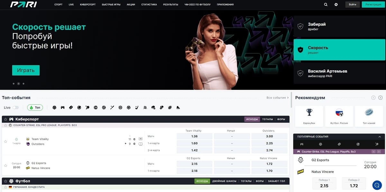This screenshot has height=192, width=386.
Task: Open the search magnifier icon in header
Action: (326, 5)
